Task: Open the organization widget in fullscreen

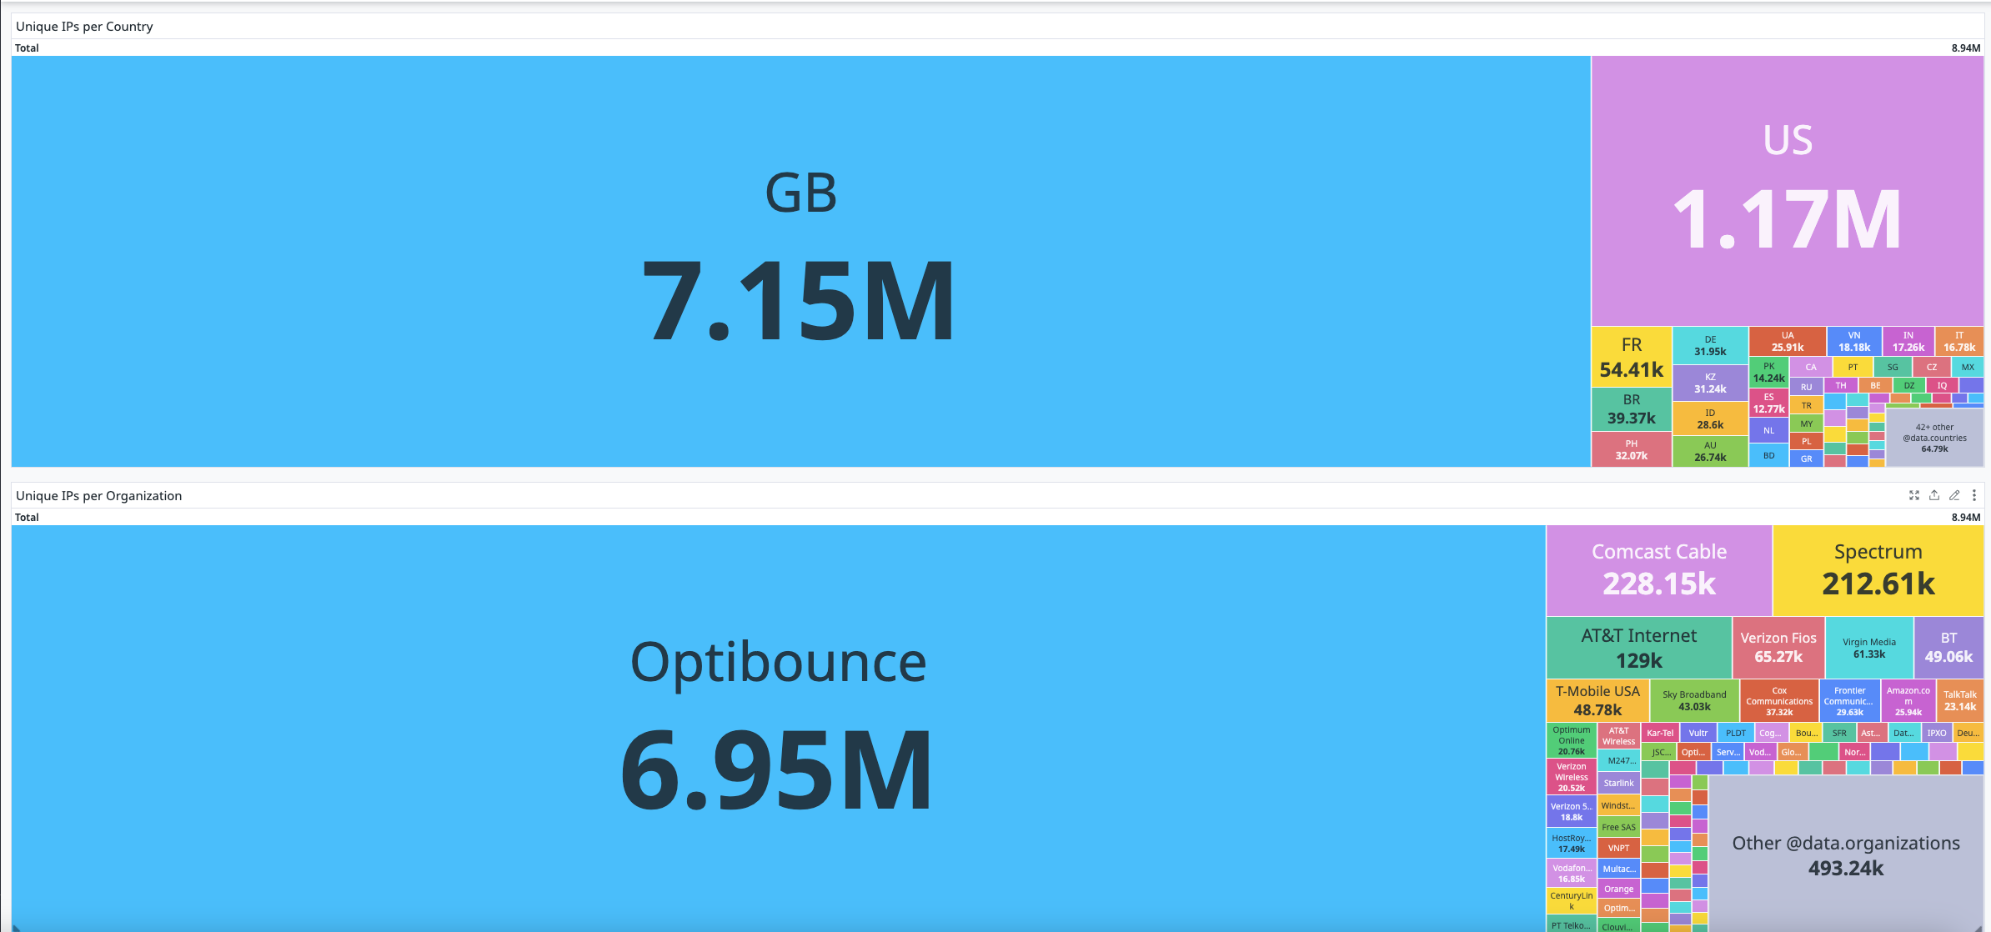Action: pos(1914,495)
